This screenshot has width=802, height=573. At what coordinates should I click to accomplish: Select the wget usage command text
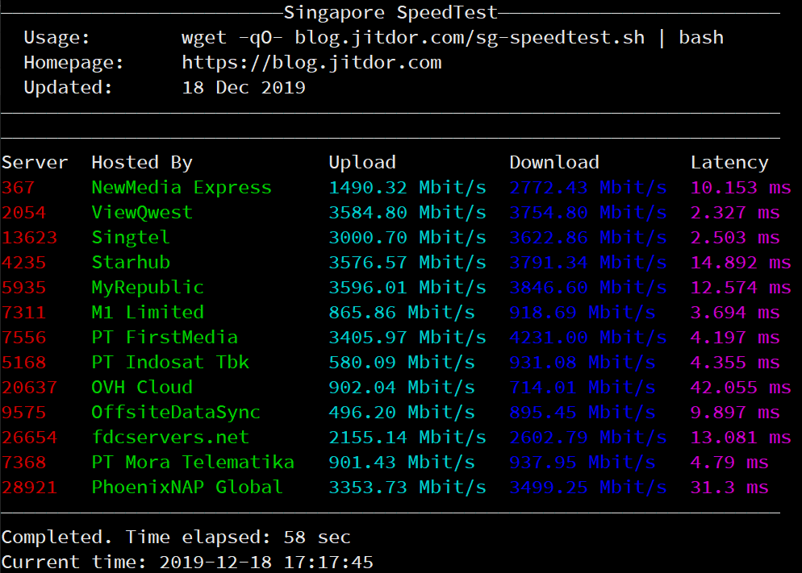(x=453, y=38)
